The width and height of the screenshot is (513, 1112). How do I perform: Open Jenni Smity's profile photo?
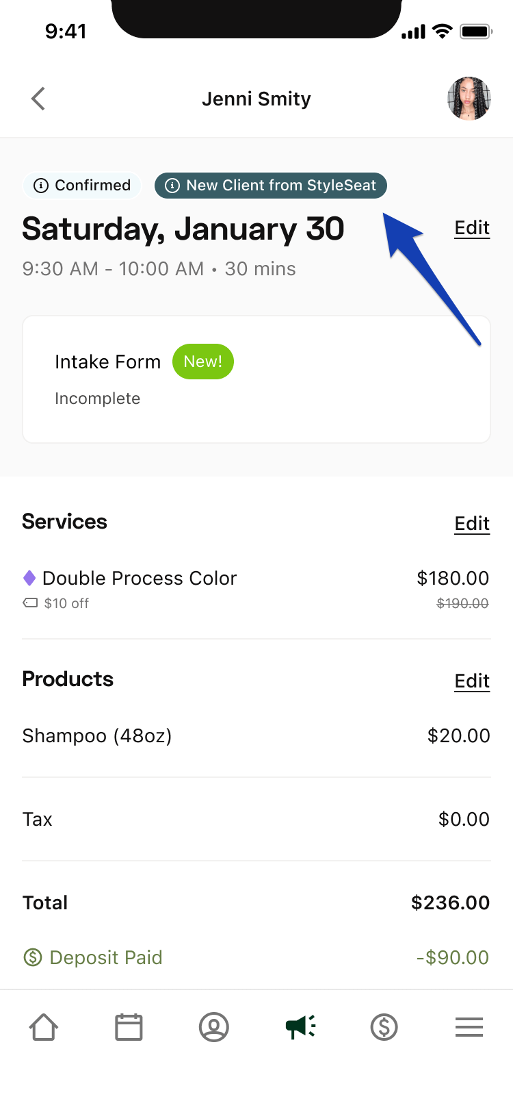point(469,99)
